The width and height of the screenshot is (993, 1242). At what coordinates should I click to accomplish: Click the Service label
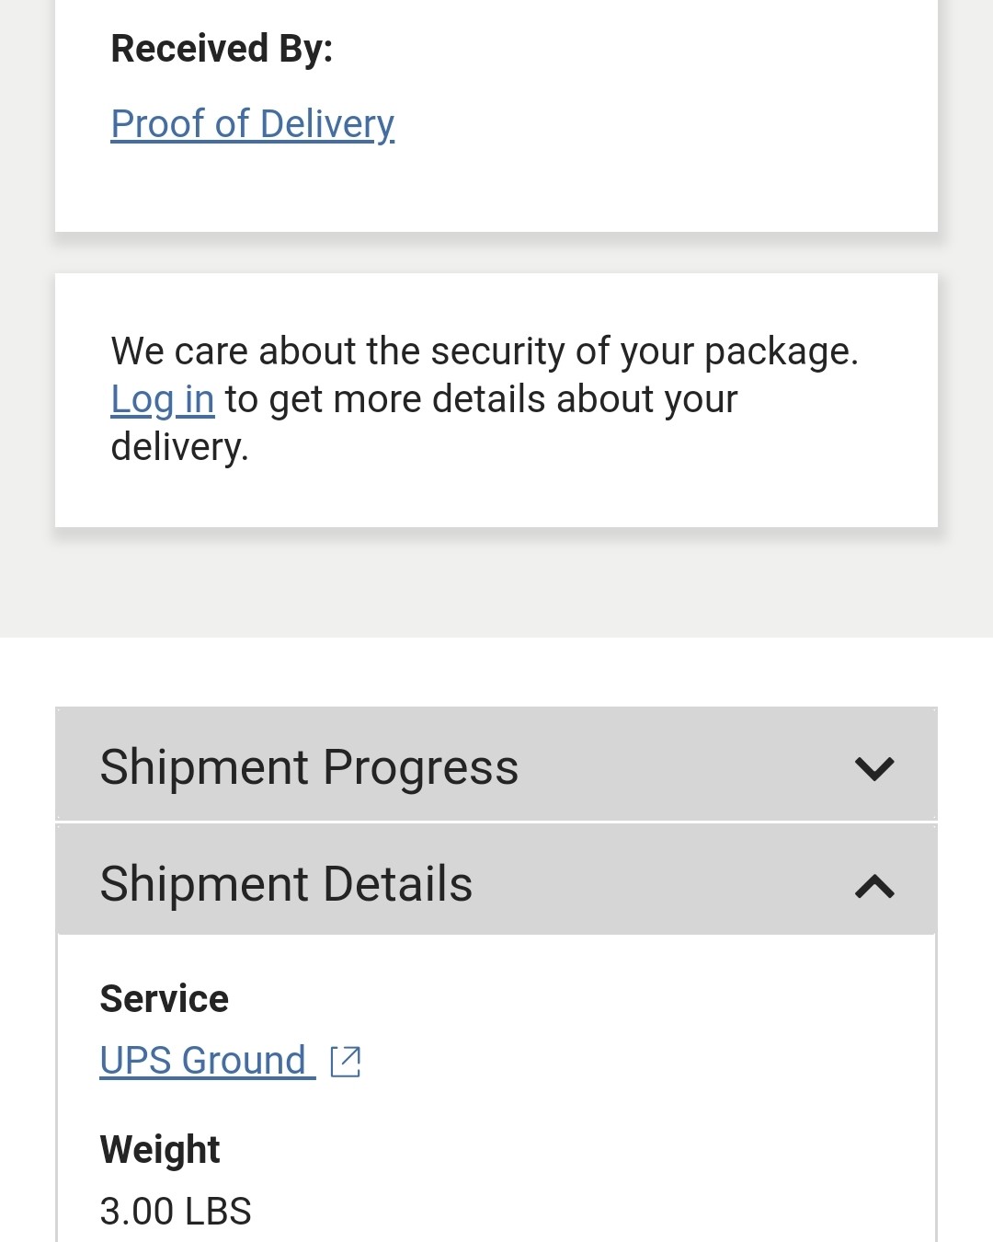point(165,999)
